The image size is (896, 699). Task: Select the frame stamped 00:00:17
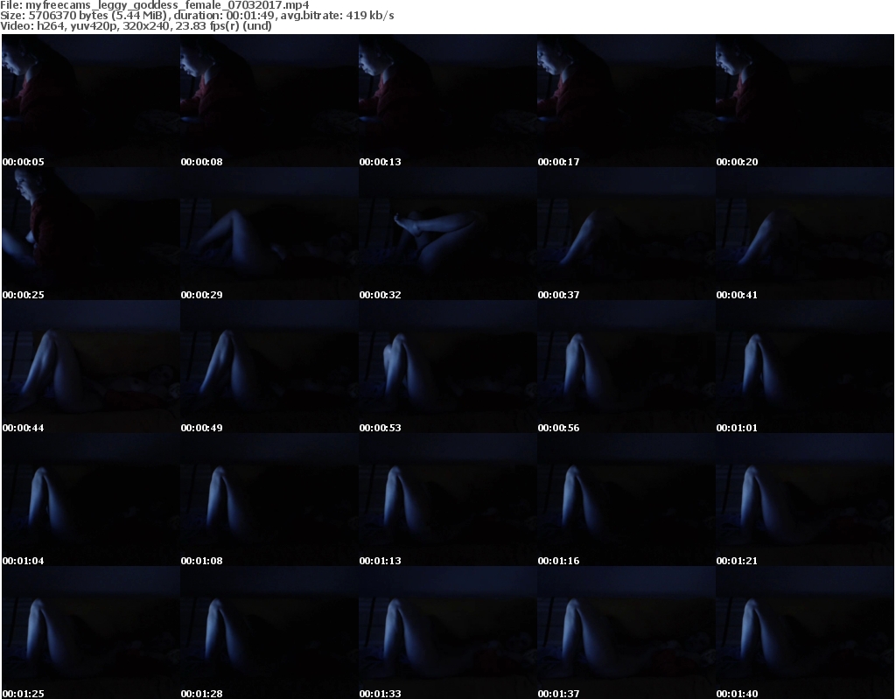point(626,101)
